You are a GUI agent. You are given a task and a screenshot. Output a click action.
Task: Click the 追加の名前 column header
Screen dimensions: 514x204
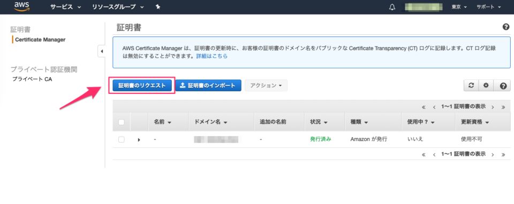pyautogui.click(x=273, y=122)
